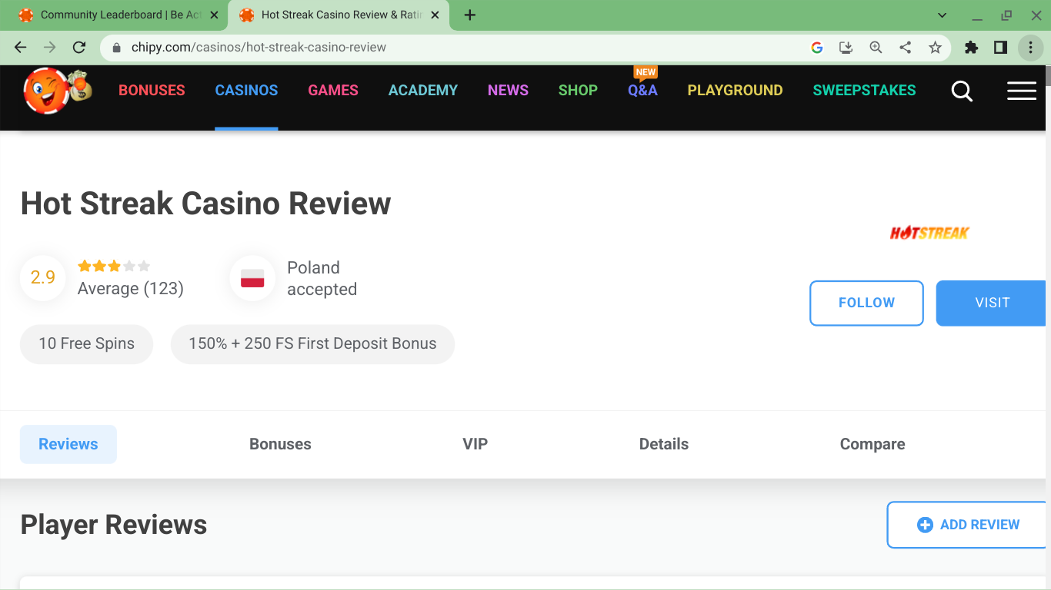Open the Chrome extensions puzzle icon

pyautogui.click(x=971, y=48)
